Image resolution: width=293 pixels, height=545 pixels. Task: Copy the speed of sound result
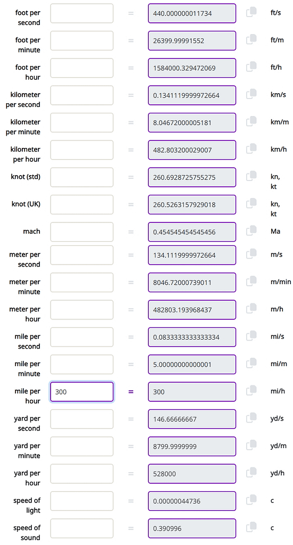point(251,527)
